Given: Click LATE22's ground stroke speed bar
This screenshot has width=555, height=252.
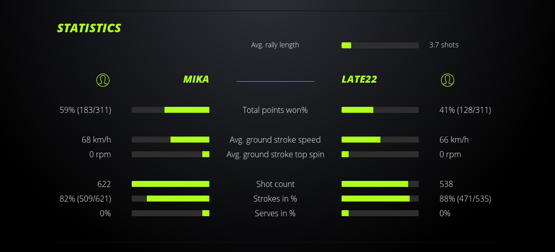Looking at the screenshot, I should pyautogui.click(x=380, y=140).
